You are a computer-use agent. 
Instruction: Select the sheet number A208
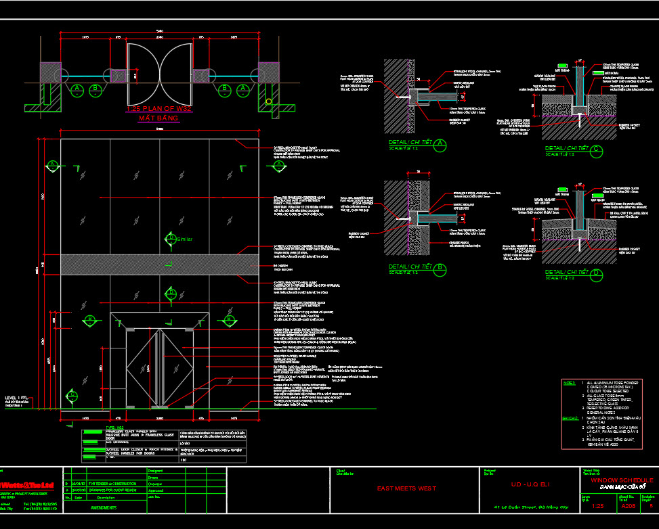629,506
